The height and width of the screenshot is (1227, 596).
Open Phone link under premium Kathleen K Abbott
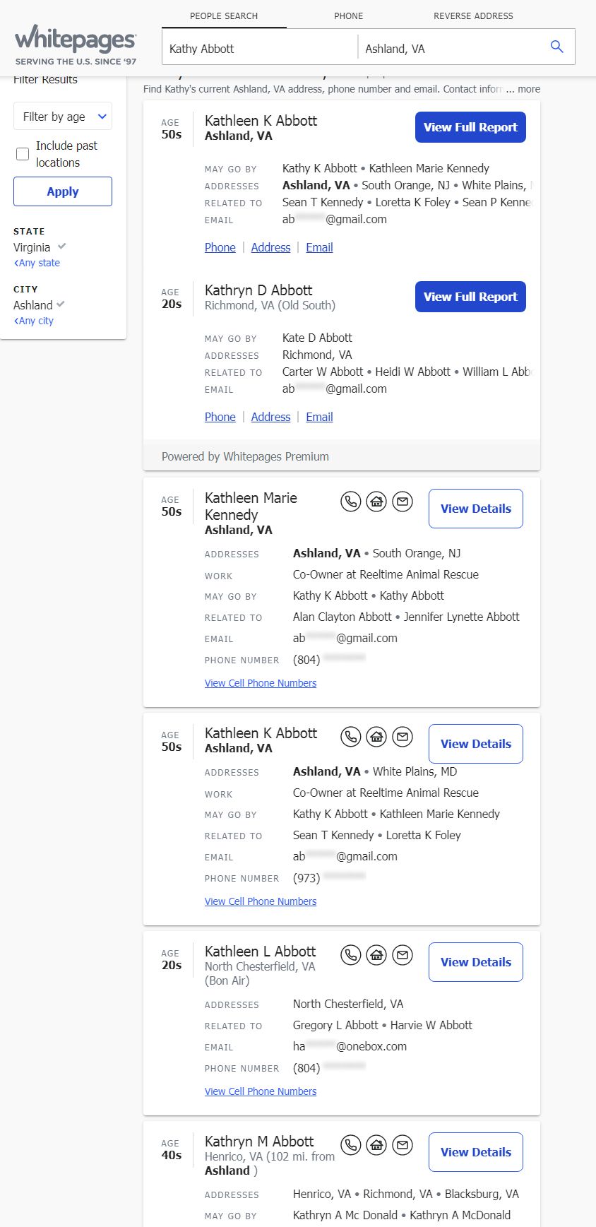(220, 247)
